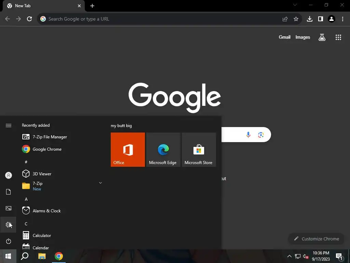
Task: Reload the page in Chrome
Action: click(x=29, y=19)
